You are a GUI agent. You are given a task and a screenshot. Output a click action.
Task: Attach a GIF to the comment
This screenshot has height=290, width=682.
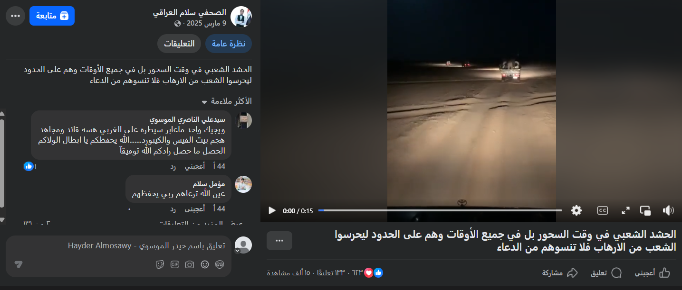tap(175, 264)
